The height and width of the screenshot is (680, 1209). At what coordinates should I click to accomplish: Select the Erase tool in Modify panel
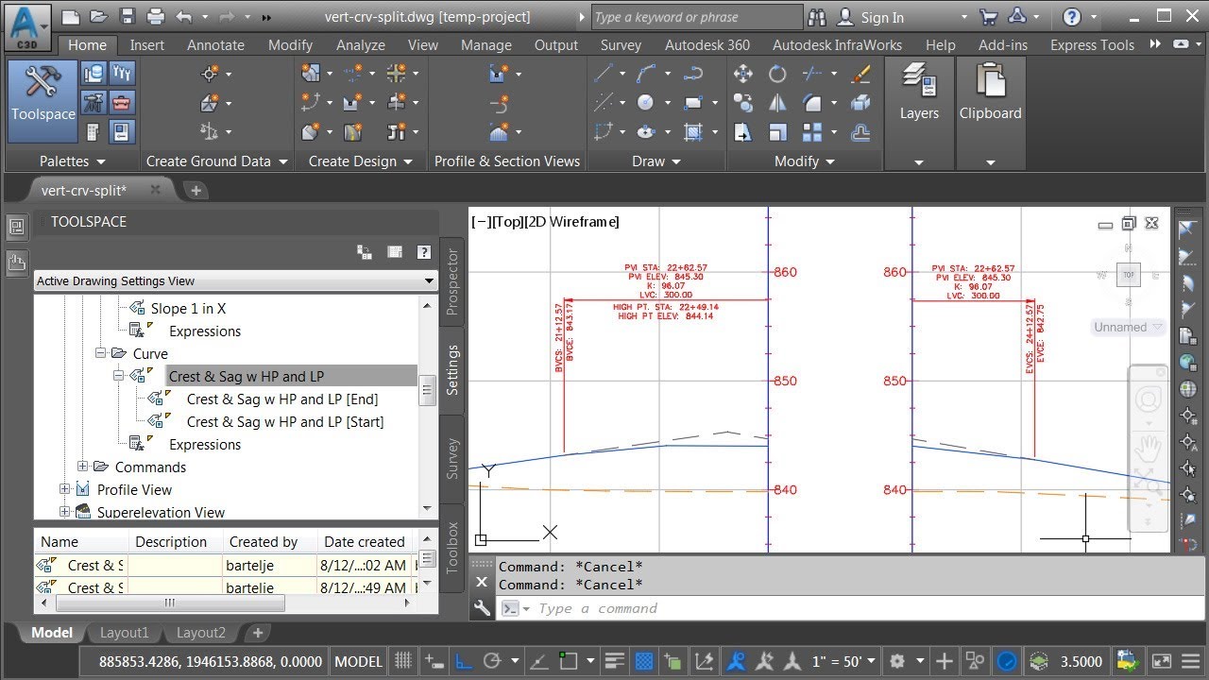click(860, 74)
